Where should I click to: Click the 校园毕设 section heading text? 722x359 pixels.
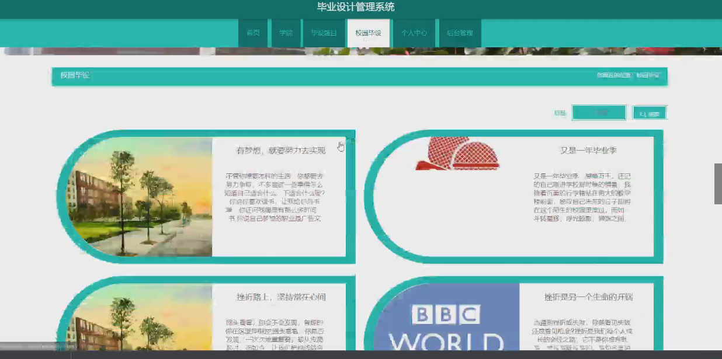[x=75, y=75]
